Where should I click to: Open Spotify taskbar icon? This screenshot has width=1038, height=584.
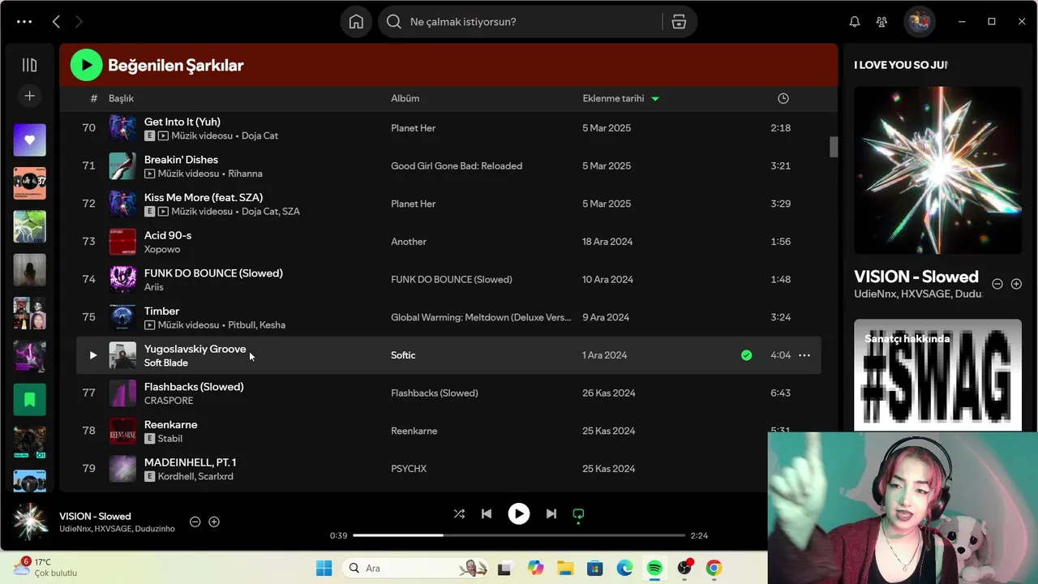[654, 568]
